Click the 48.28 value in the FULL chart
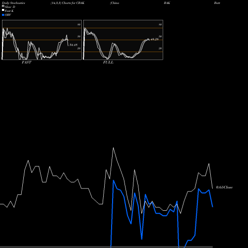This screenshot has width=248, height=248. tap(155, 39)
